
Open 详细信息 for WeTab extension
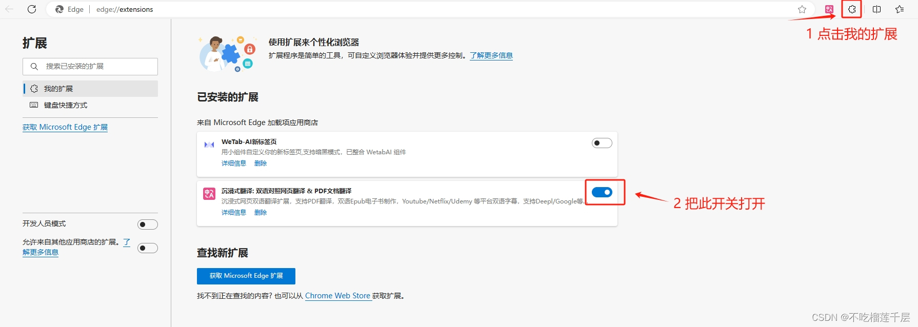tap(234, 163)
